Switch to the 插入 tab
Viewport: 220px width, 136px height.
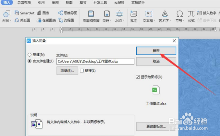(x=7, y=2)
